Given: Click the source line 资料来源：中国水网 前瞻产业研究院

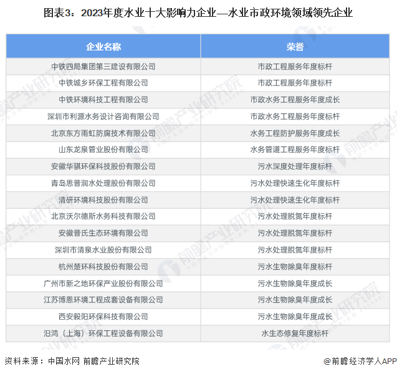Looking at the screenshot, I should [x=72, y=361].
